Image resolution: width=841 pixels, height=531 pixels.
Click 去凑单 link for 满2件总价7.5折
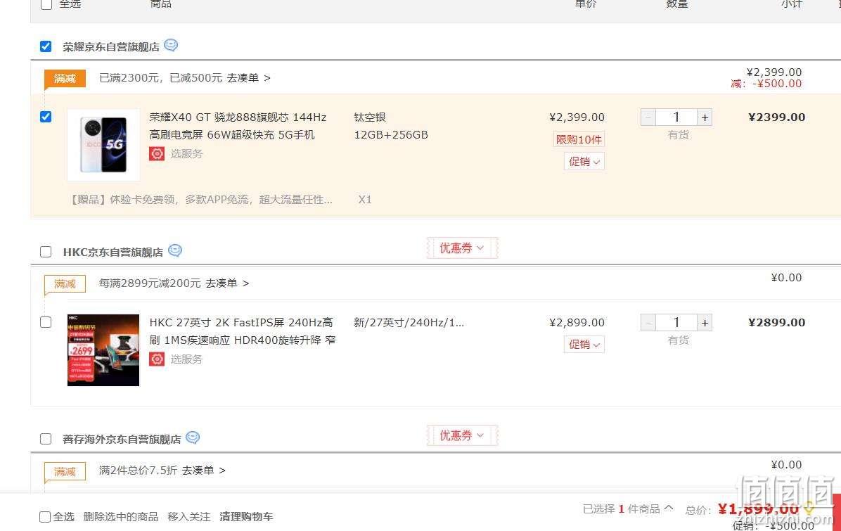pos(203,471)
